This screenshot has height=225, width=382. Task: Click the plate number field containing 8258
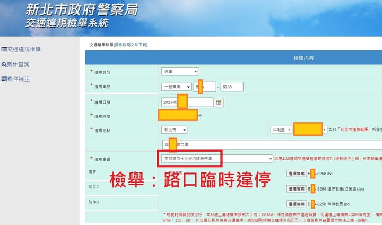[x=232, y=86]
